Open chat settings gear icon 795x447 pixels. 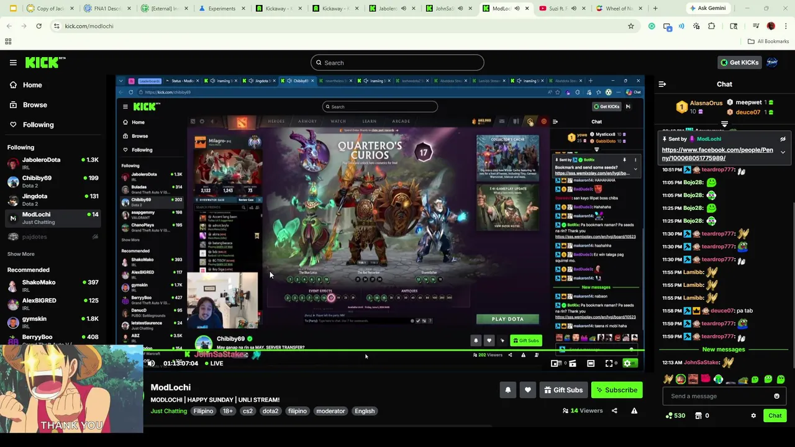(753, 416)
